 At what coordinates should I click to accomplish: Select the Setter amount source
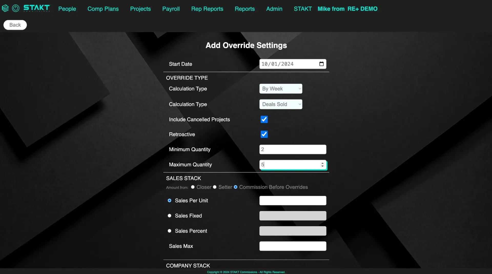coord(215,187)
